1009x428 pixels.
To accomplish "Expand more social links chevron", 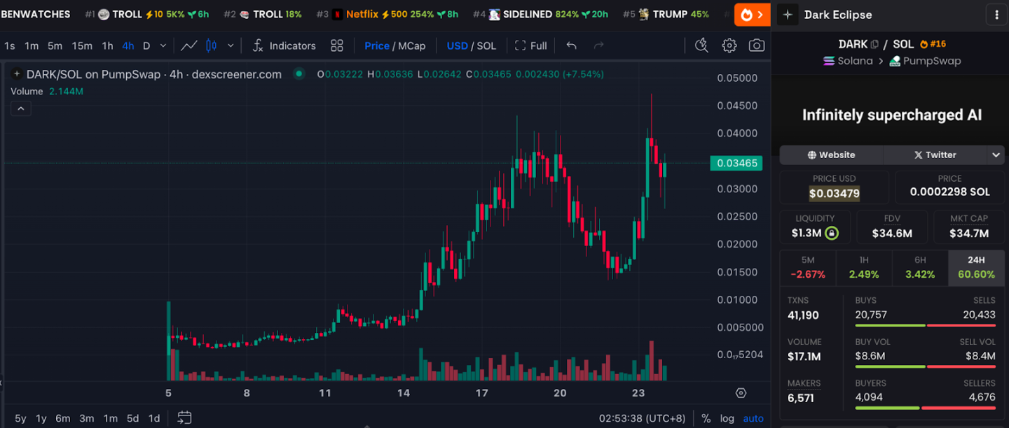I will 996,155.
